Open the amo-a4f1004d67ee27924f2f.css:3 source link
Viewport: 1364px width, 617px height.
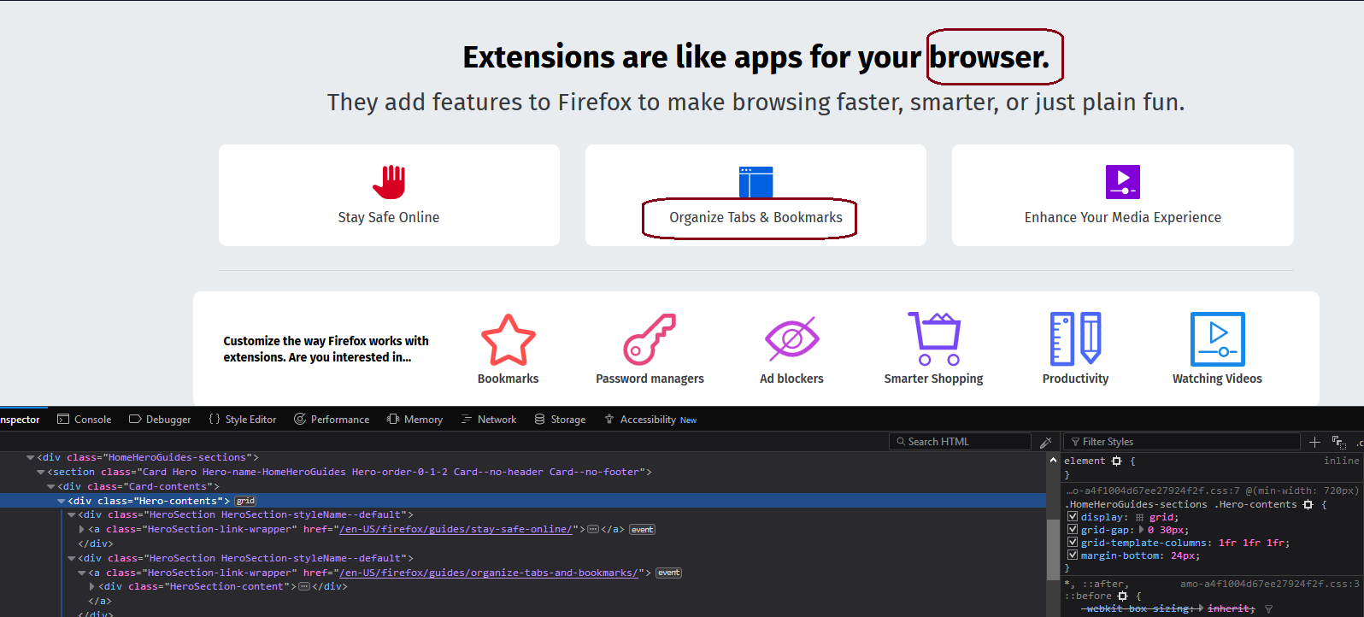[x=1269, y=585]
